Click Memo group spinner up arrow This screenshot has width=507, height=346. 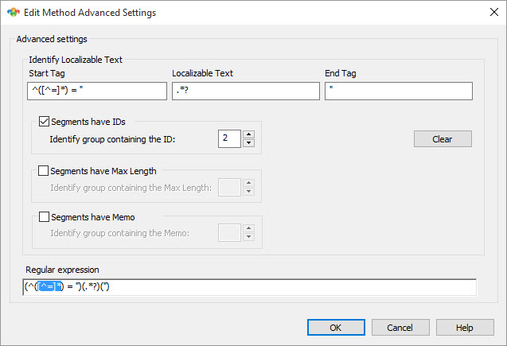click(248, 228)
